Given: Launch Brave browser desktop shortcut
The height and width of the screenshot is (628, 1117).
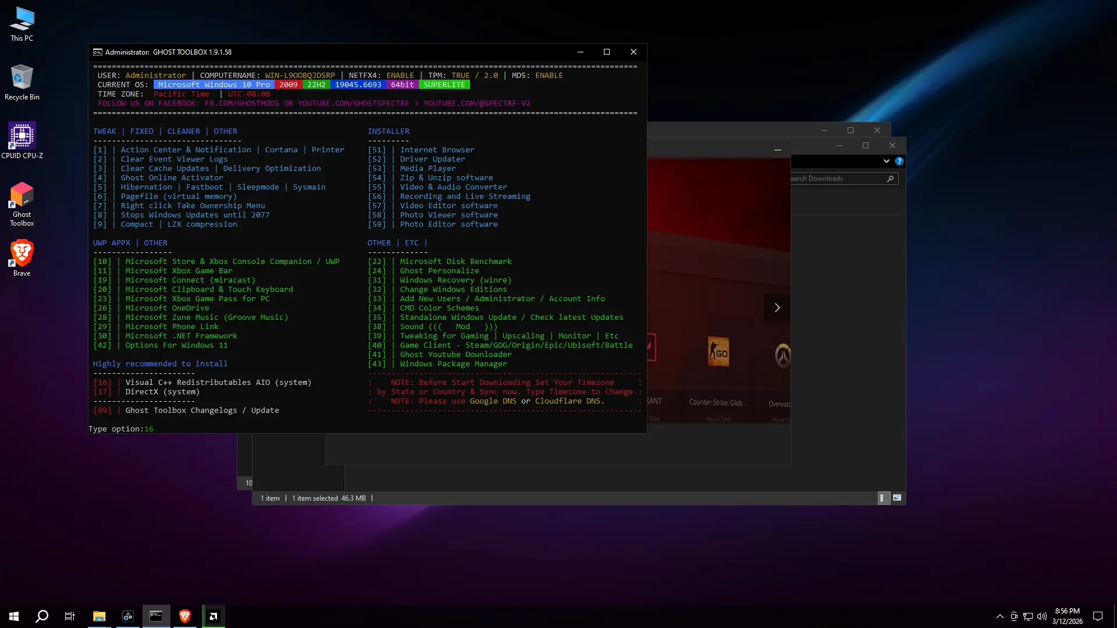Looking at the screenshot, I should click(22, 258).
